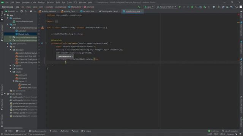The width and height of the screenshot is (243, 136).
Task: Select colors.xml in project tree
Action: [21, 75]
